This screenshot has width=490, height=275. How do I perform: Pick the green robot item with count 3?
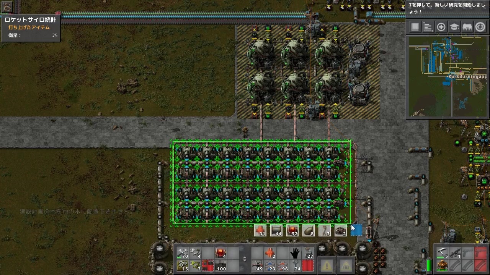195,265
